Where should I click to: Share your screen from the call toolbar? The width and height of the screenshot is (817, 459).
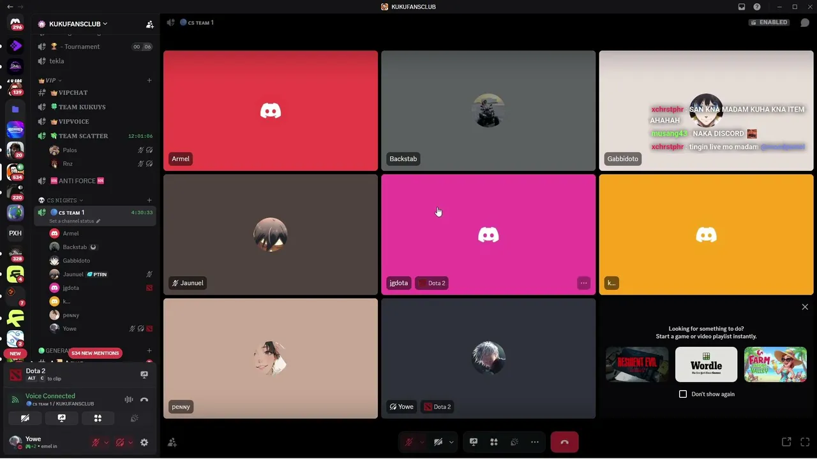click(474, 442)
